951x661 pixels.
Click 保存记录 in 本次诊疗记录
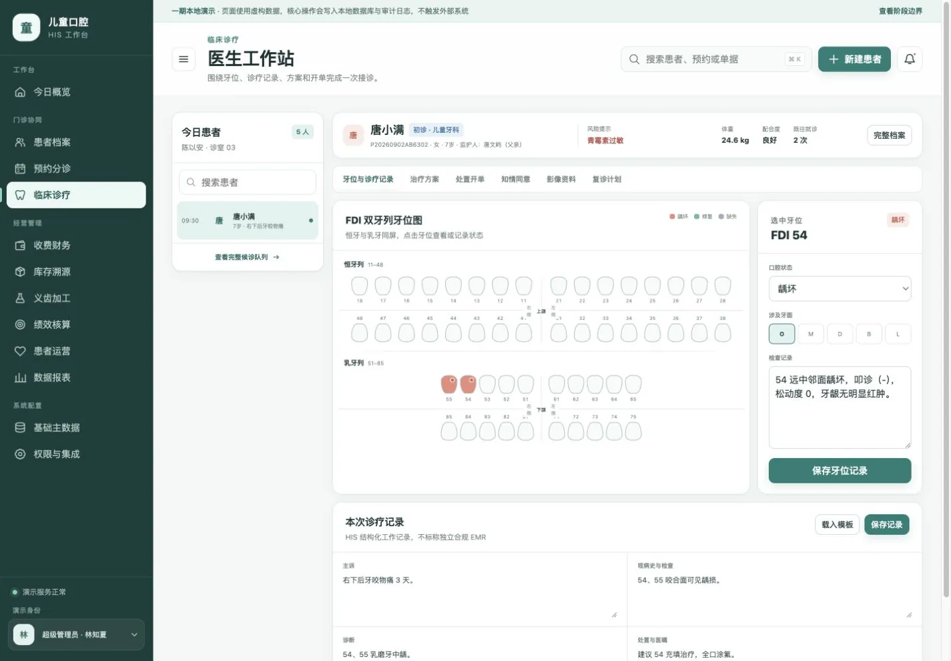point(886,525)
